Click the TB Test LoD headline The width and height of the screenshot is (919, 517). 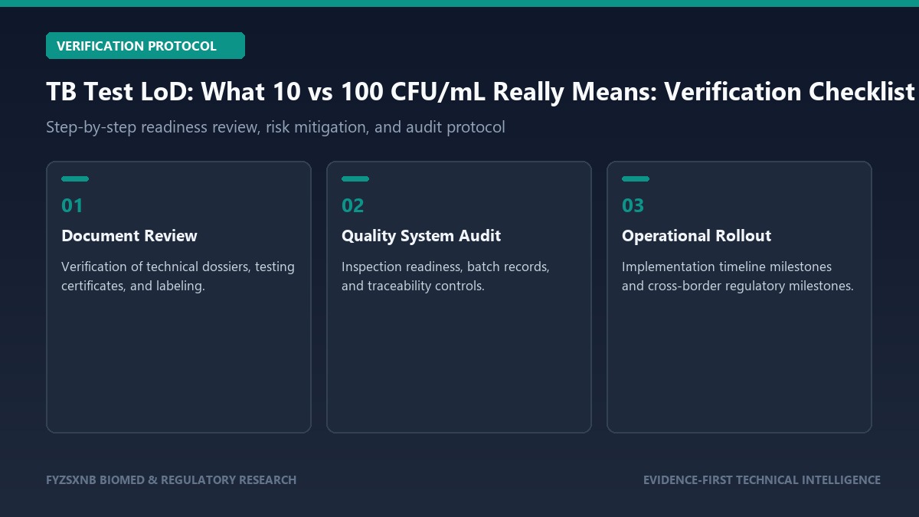click(x=481, y=92)
